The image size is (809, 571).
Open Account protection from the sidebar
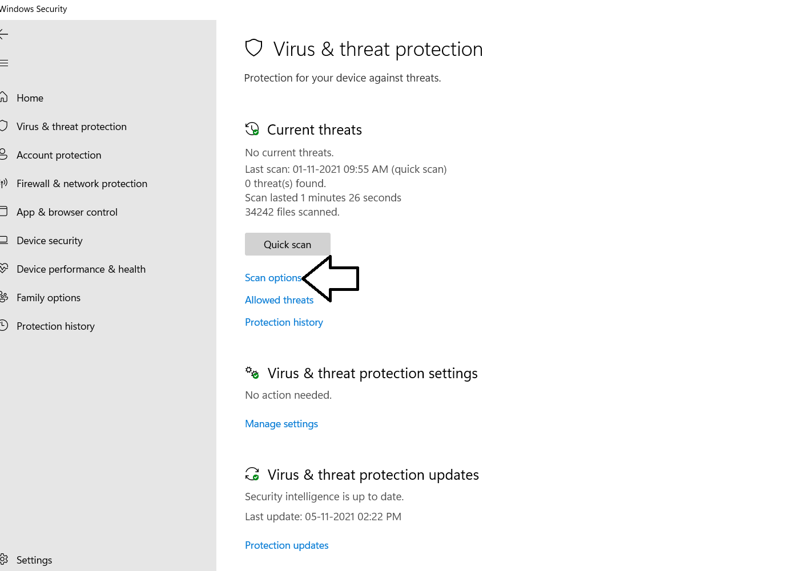coord(59,155)
